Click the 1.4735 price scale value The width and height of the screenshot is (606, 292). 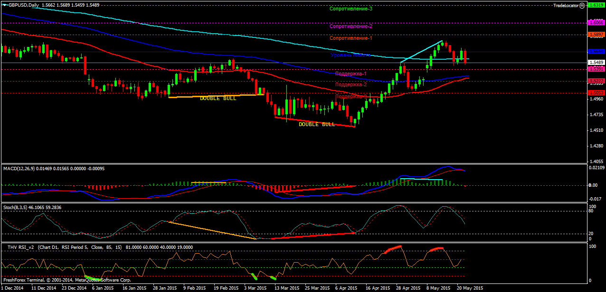click(596, 115)
